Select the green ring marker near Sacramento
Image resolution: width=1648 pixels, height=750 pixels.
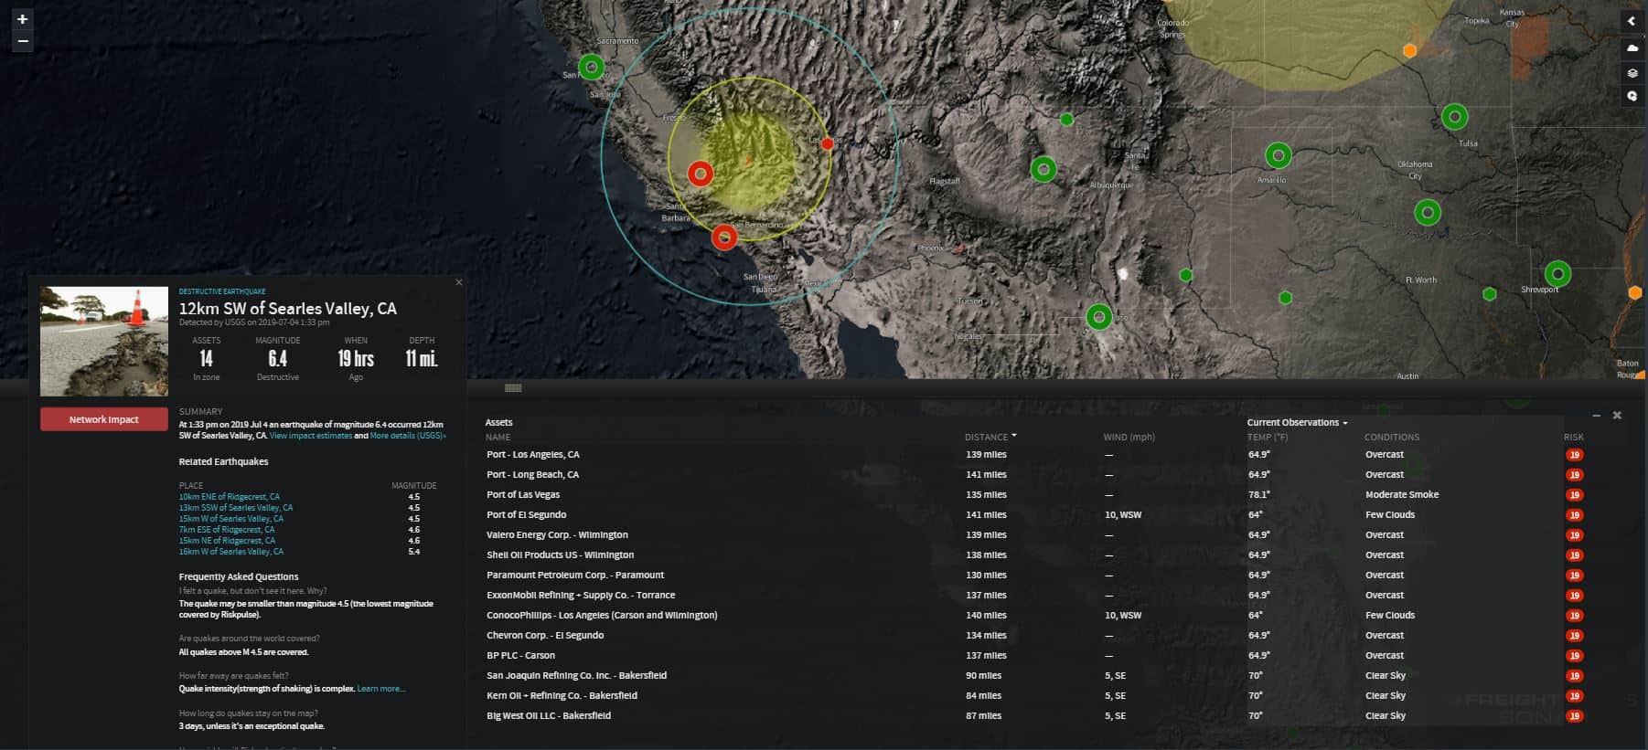(592, 67)
